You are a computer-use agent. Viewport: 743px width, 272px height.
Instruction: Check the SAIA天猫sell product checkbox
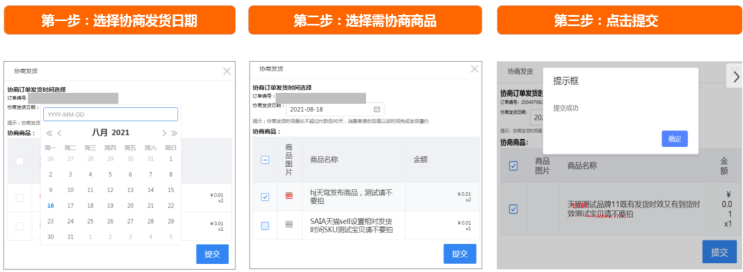tap(265, 226)
